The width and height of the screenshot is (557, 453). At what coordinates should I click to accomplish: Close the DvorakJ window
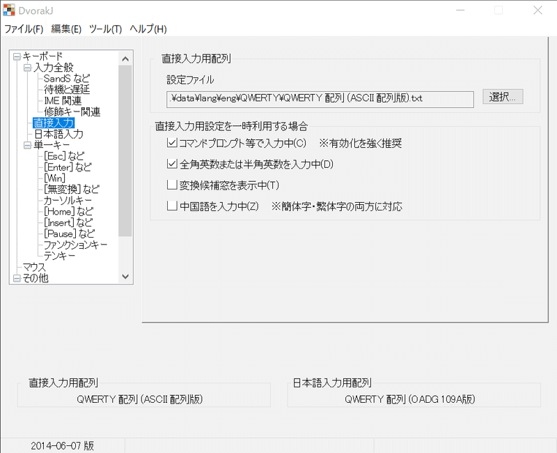click(538, 10)
